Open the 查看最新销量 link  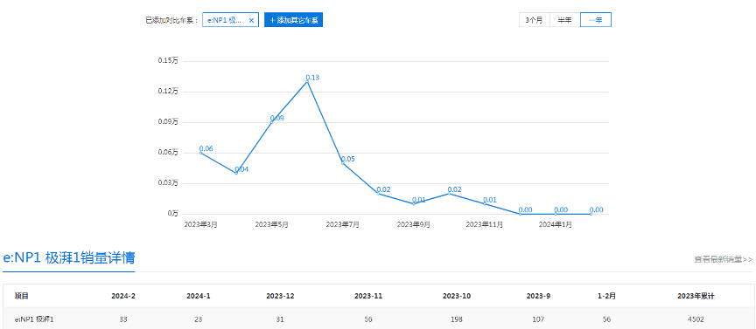[724, 259]
